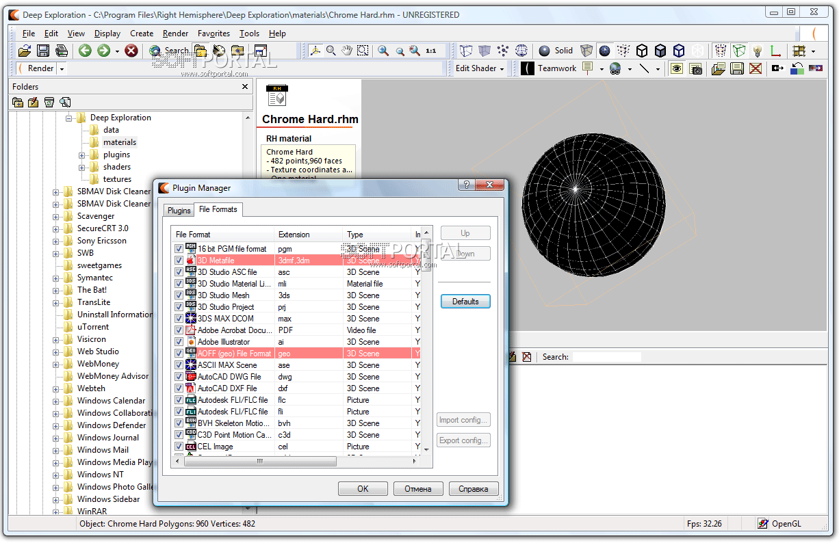Viewport: 839px width, 543px height.
Task: Click the globe with chain link icon
Action: coord(615,68)
